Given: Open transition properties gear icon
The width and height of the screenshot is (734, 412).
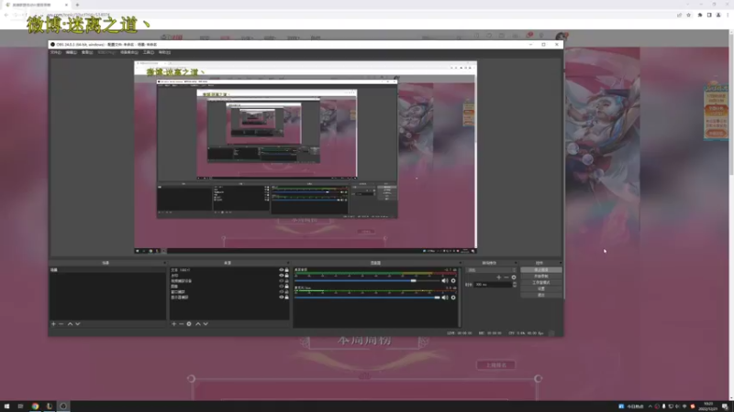Looking at the screenshot, I should coord(514,277).
